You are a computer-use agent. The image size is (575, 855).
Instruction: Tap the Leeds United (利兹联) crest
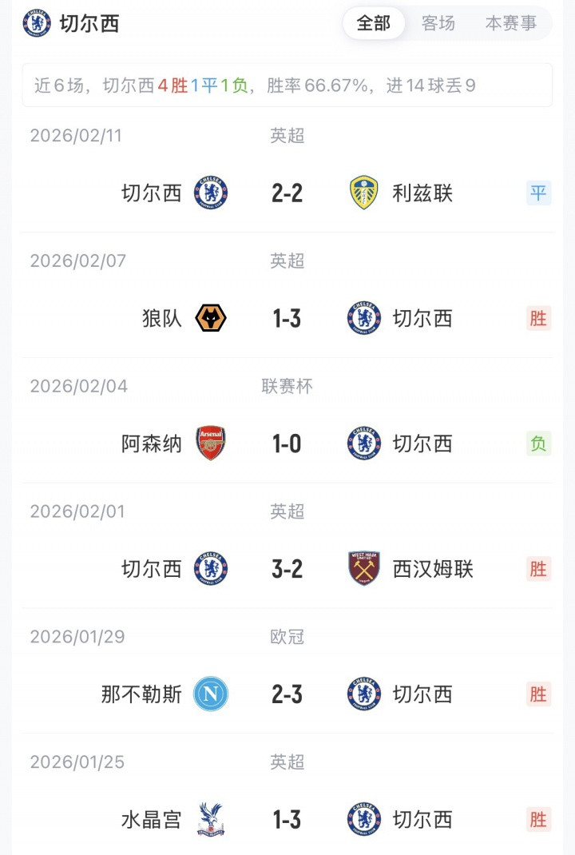pyautogui.click(x=364, y=193)
